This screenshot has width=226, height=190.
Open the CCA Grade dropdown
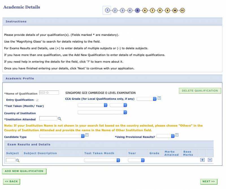146,99
